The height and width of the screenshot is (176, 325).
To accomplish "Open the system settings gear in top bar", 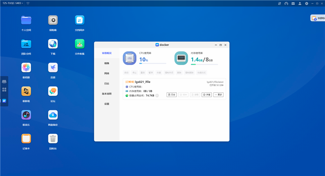I will (x=307, y=3).
